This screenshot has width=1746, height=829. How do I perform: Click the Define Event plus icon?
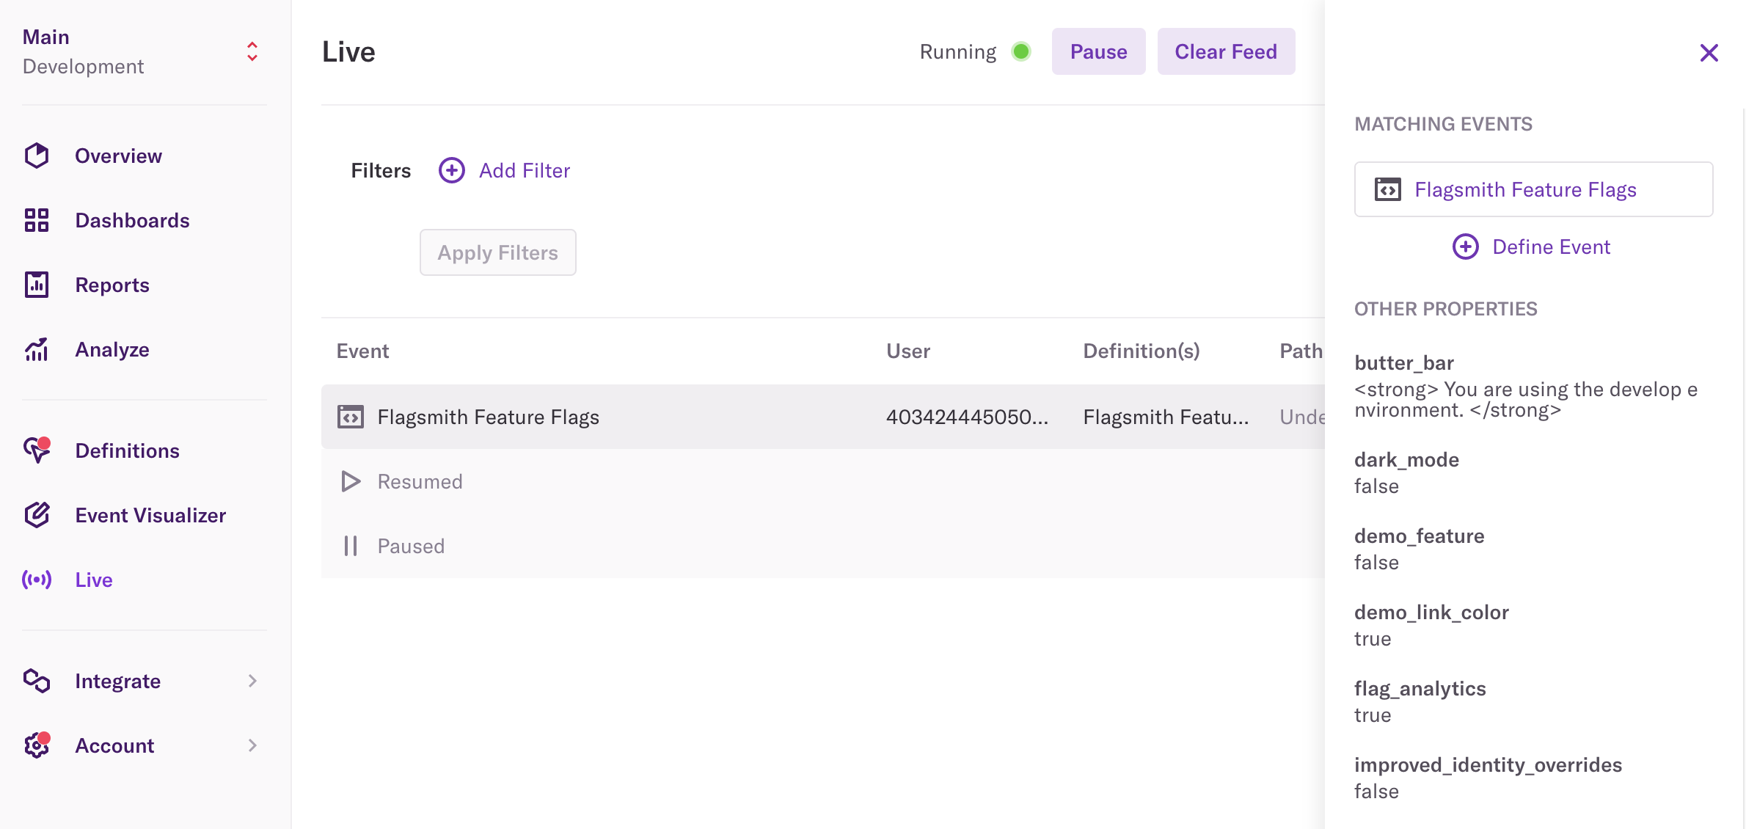click(1466, 246)
